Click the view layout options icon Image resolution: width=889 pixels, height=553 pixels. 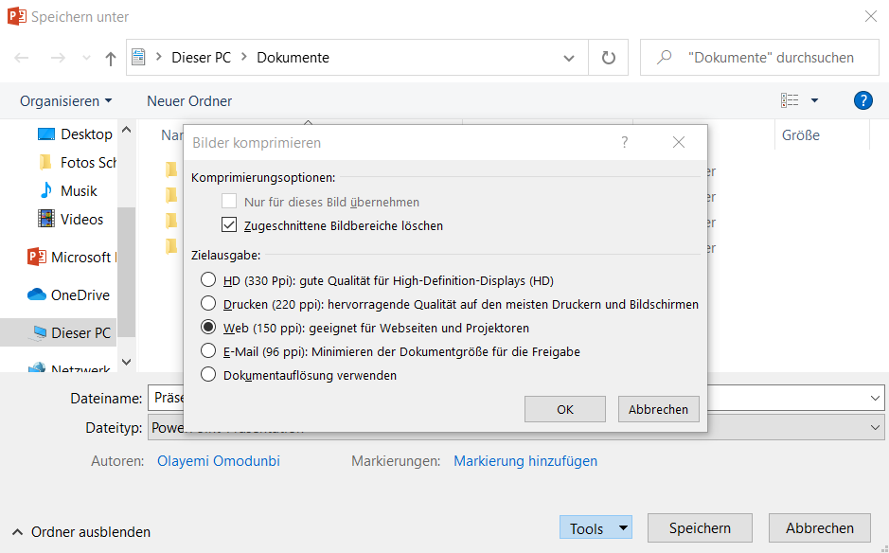click(x=790, y=100)
